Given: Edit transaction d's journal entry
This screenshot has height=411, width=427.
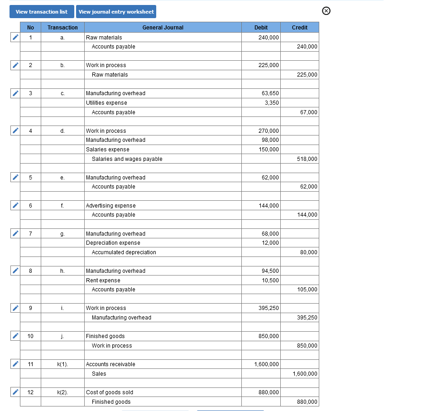Looking at the screenshot, I should pos(15,131).
